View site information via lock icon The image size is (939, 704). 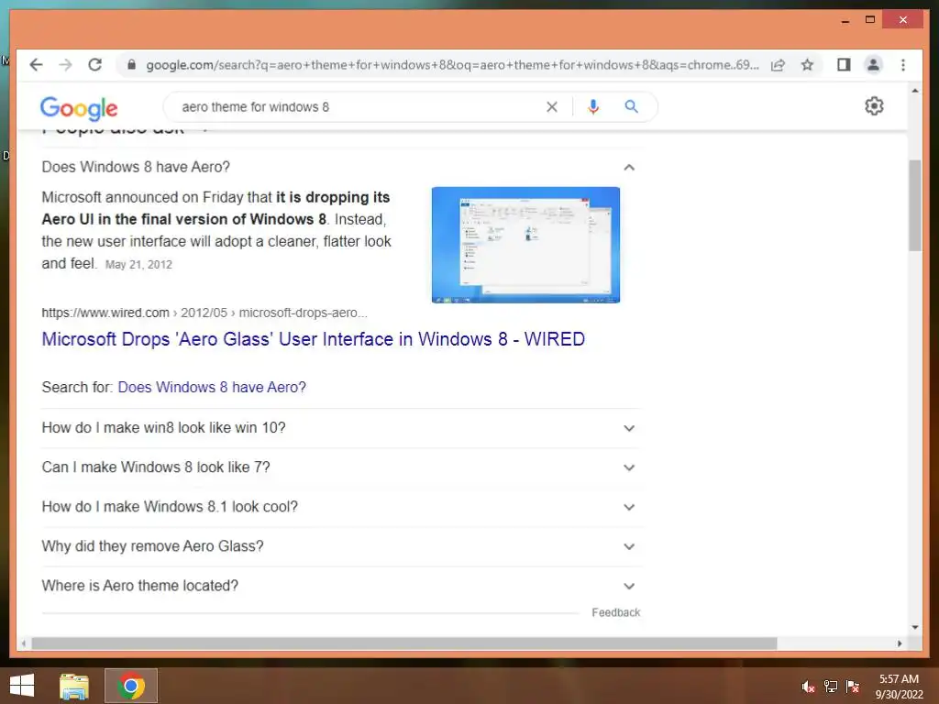(x=131, y=65)
